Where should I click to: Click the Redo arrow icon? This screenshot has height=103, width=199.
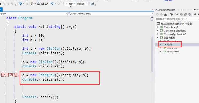[x=59, y=4]
